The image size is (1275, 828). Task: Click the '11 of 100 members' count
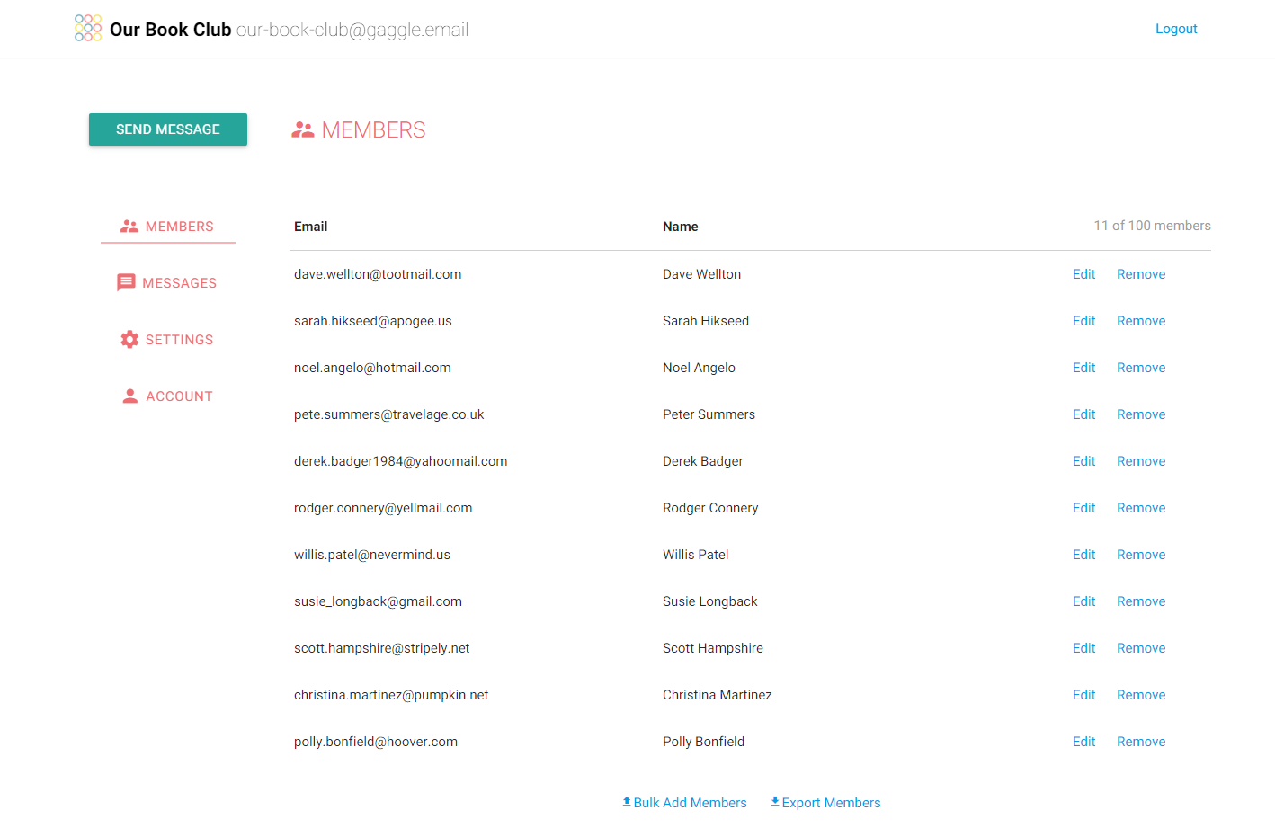point(1152,226)
